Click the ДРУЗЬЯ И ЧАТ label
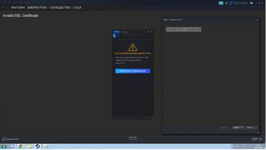Image resolution: width=266 pixels, height=150 pixels. 255,139
